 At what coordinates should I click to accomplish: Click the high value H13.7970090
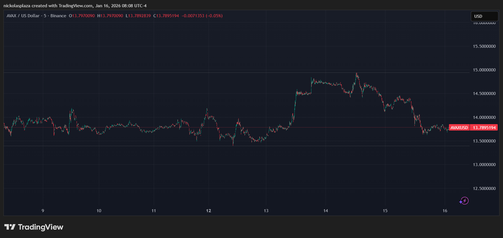pyautogui.click(x=110, y=16)
